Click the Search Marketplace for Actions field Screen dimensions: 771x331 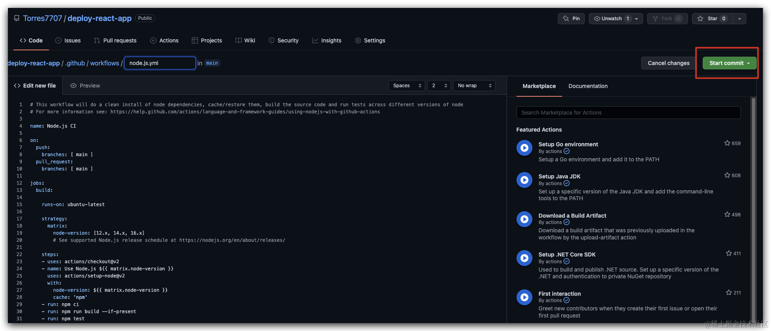[x=628, y=113]
